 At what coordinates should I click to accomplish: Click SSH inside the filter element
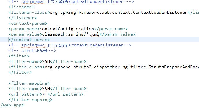tap(46, 61)
